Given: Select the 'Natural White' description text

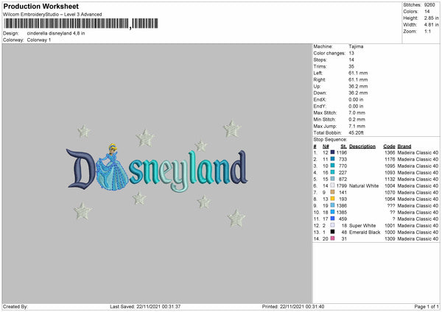Looking at the screenshot, I should (364, 185).
